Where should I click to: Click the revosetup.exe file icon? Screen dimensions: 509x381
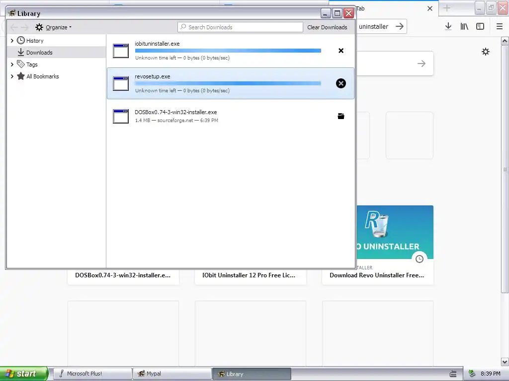click(121, 83)
